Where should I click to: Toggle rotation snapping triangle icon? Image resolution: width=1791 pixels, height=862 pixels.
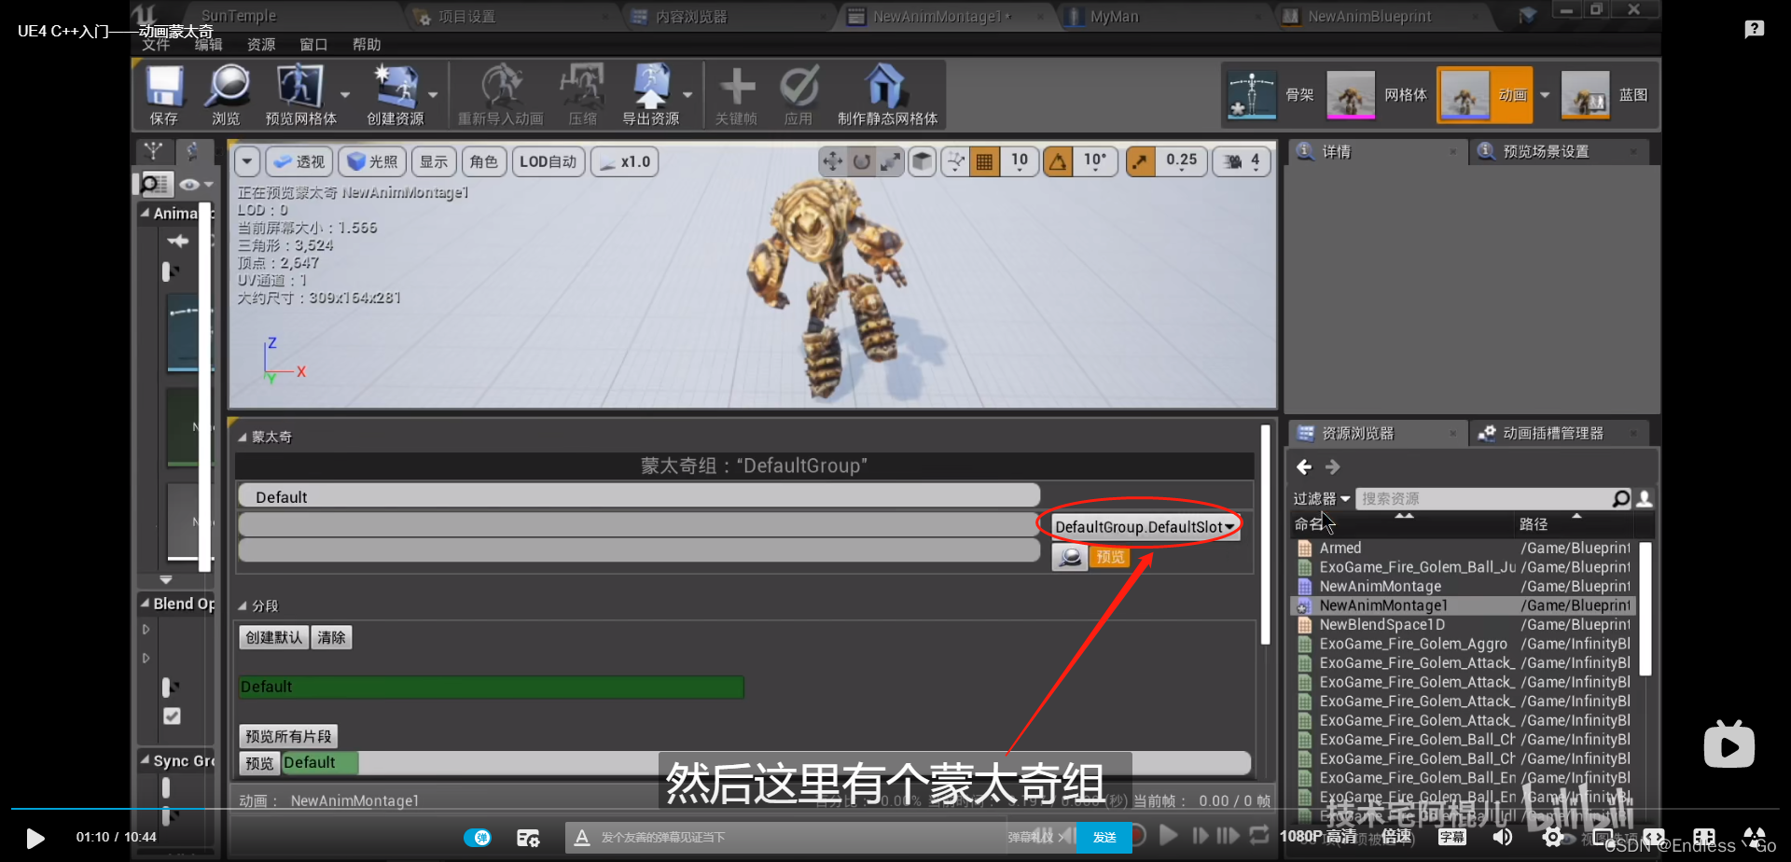click(1058, 161)
